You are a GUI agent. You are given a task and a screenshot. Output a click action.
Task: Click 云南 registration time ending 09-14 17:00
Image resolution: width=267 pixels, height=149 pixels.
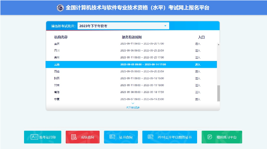pos(143,64)
